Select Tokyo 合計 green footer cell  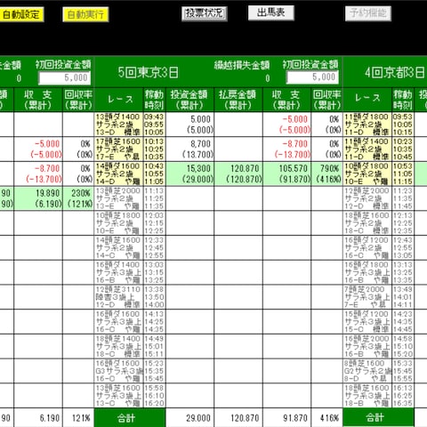(130, 418)
